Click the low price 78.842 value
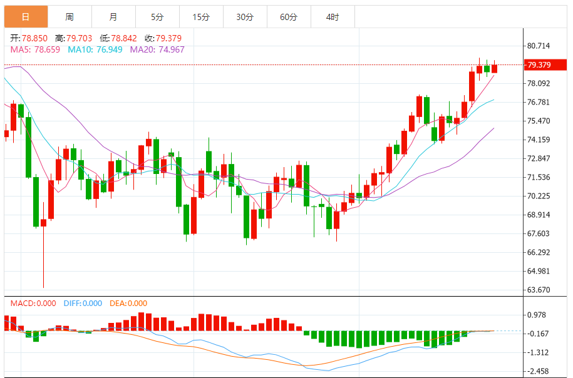573x378 pixels. tap(124, 38)
